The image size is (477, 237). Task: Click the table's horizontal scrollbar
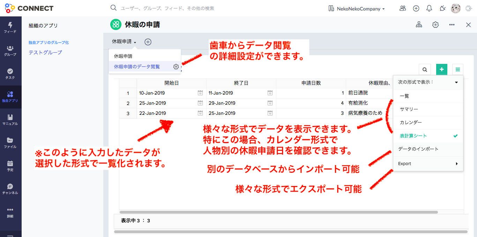coord(278,212)
